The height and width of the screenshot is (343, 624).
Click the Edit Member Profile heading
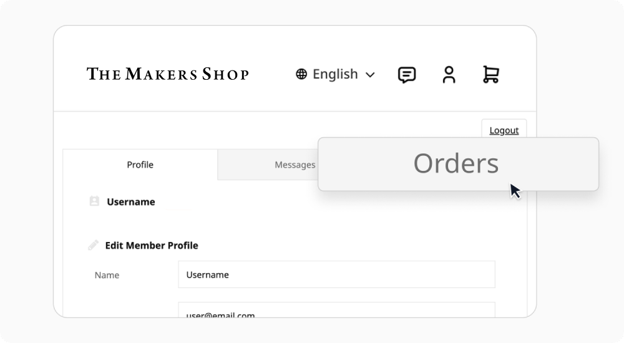pyautogui.click(x=152, y=246)
